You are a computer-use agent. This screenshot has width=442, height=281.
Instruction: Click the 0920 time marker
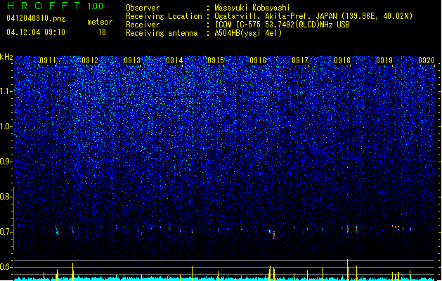427,60
